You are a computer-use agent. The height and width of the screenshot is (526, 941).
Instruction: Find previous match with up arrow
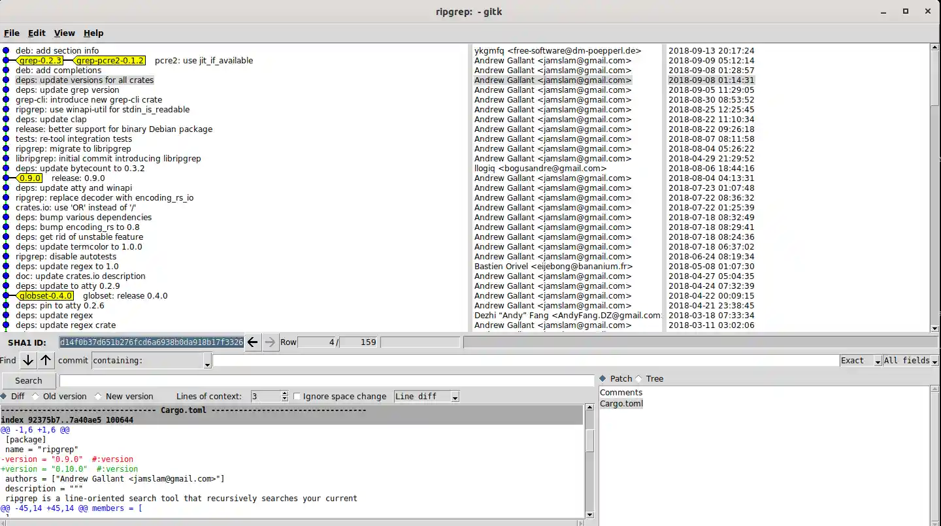(x=46, y=360)
